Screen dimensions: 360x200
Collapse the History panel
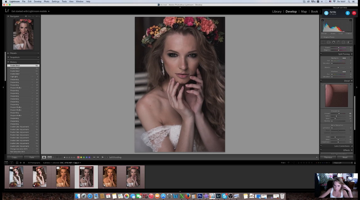pyautogui.click(x=8, y=62)
